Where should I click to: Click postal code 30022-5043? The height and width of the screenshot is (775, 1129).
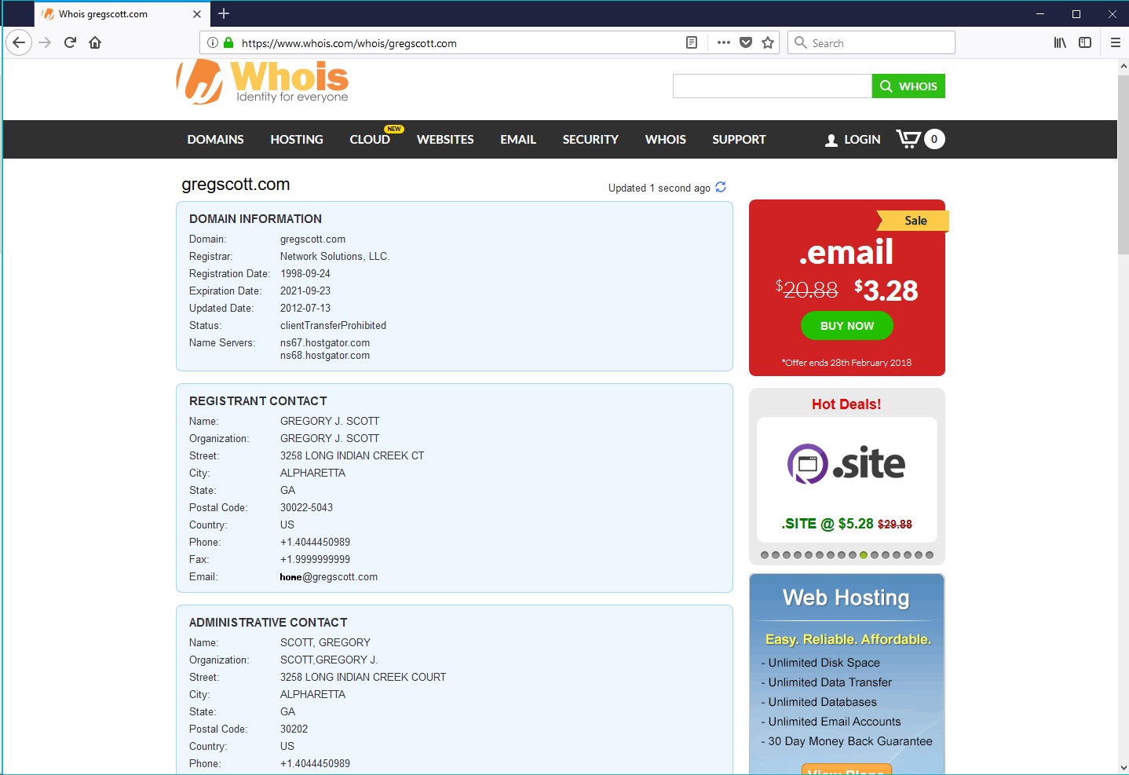pos(306,507)
